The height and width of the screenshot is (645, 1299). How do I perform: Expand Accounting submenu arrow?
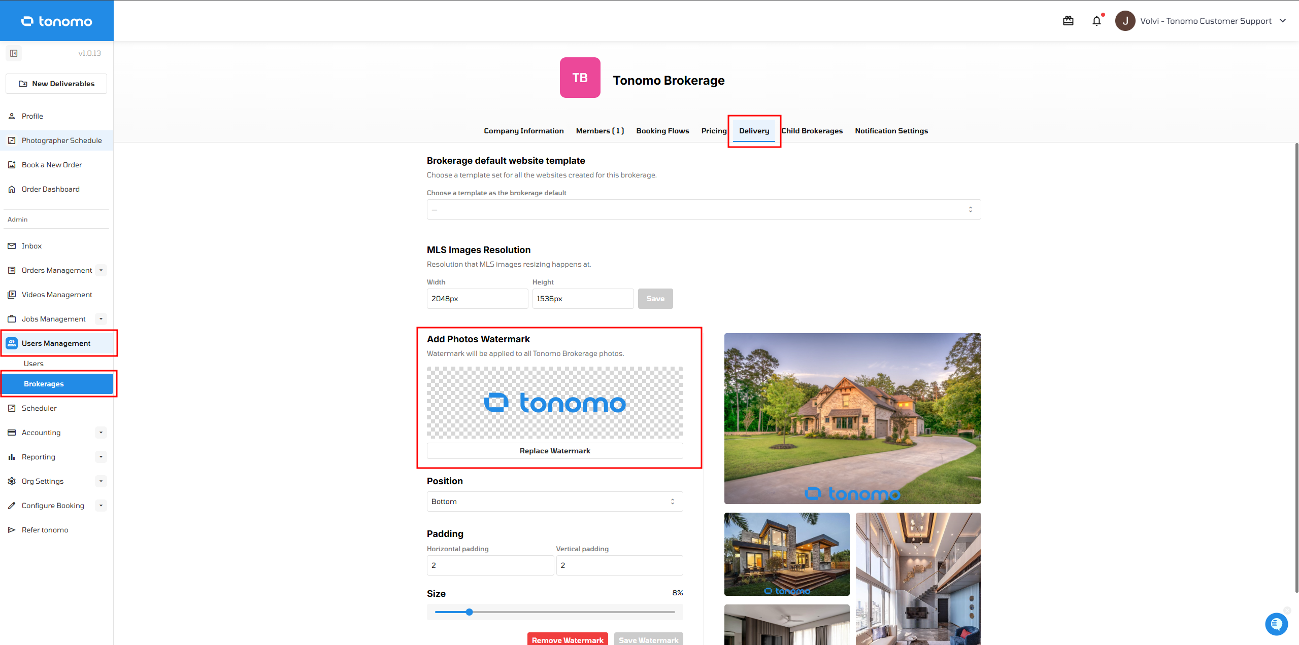[101, 433]
